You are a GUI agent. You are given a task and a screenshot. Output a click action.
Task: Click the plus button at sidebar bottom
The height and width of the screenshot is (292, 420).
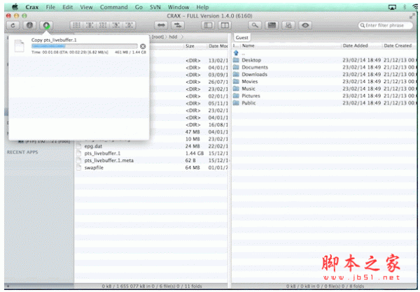coord(8,286)
